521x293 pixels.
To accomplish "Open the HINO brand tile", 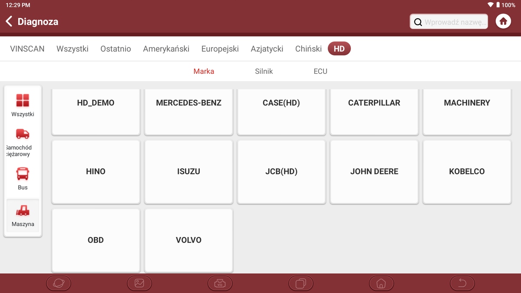I will click(96, 171).
